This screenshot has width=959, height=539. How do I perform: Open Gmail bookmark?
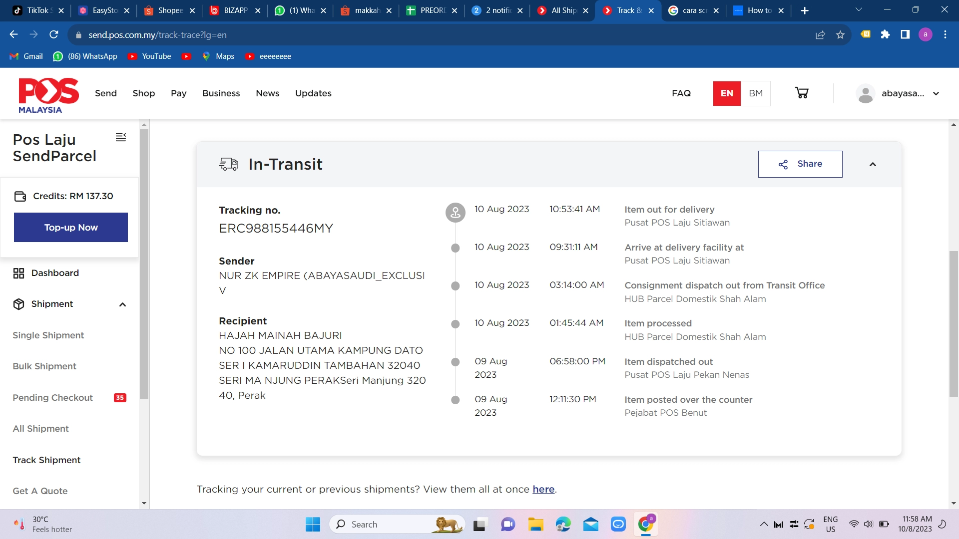26,56
